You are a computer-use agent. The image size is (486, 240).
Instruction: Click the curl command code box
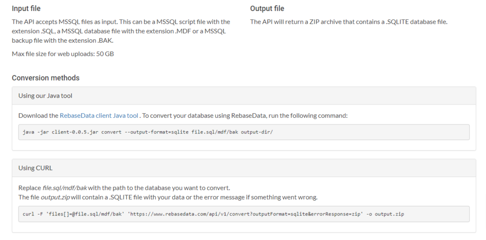[x=244, y=214]
